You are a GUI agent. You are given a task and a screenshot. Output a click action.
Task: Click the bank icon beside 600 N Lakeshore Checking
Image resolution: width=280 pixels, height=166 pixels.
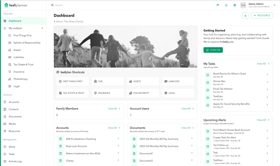61,139
